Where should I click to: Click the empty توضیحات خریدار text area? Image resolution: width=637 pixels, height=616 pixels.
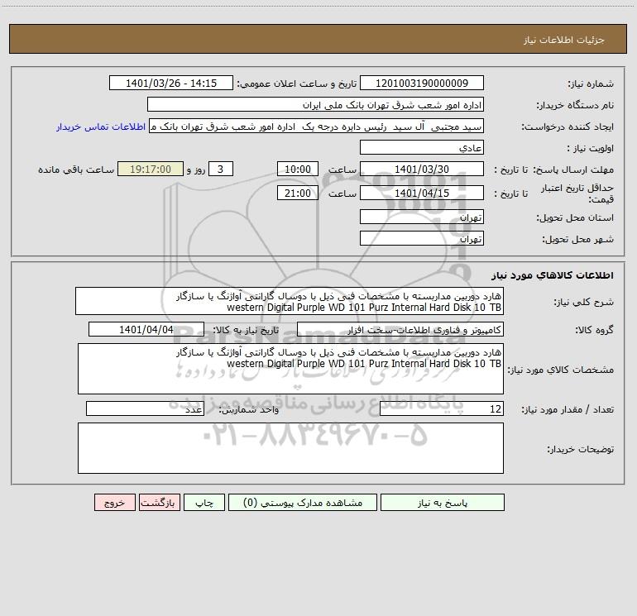(x=290, y=448)
